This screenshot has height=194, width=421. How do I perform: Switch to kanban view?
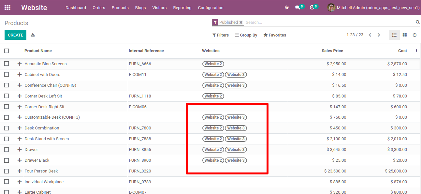[x=404, y=35]
